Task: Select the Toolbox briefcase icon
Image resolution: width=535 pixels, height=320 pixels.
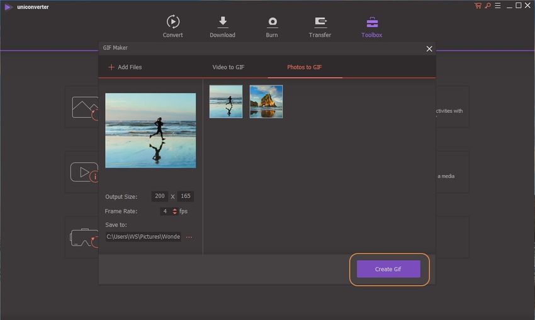Action: [371, 22]
